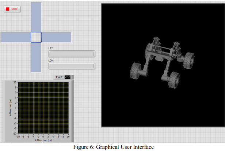Click the LON indicator field
Image resolution: width=225 pixels, height=151 pixels.
[72, 66]
